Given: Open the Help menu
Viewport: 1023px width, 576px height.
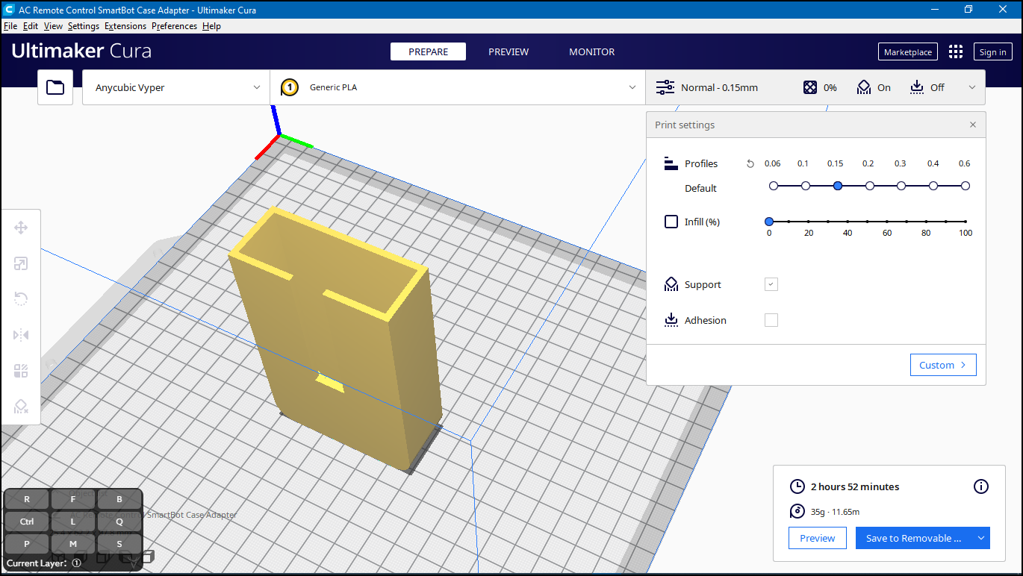Looking at the screenshot, I should point(211,26).
